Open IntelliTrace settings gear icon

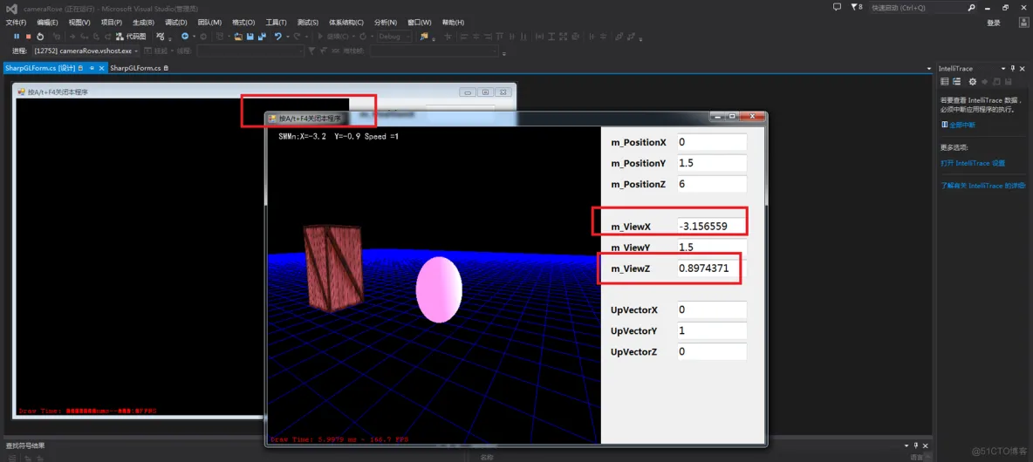(x=973, y=82)
